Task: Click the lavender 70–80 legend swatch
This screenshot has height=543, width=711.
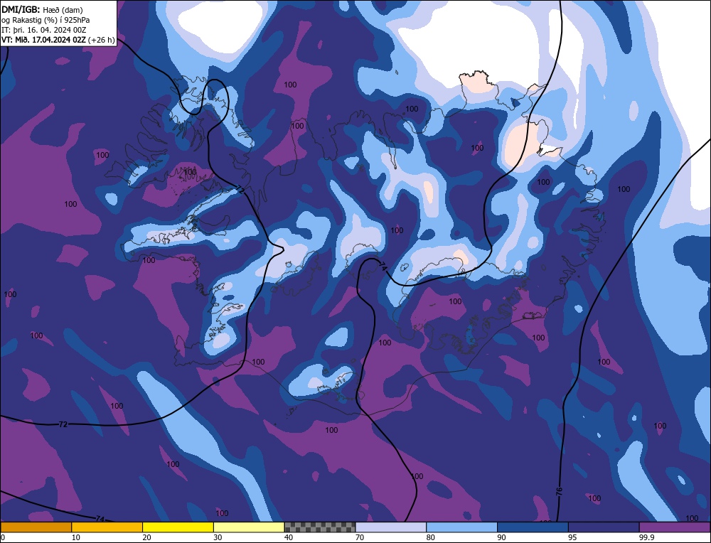Action: tap(391, 527)
